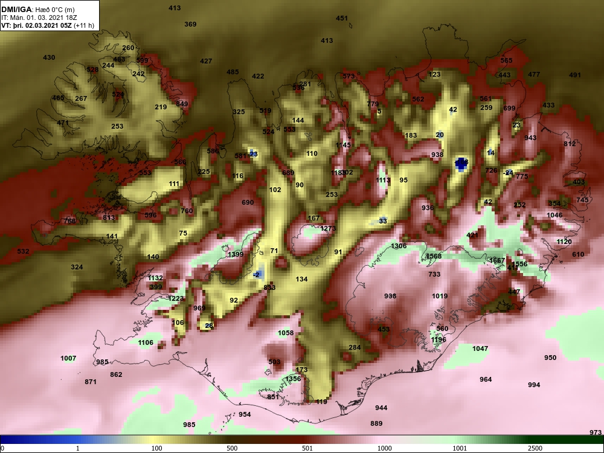Click the map value 1132
The width and height of the screenshot is (604, 453).
pyautogui.click(x=156, y=278)
